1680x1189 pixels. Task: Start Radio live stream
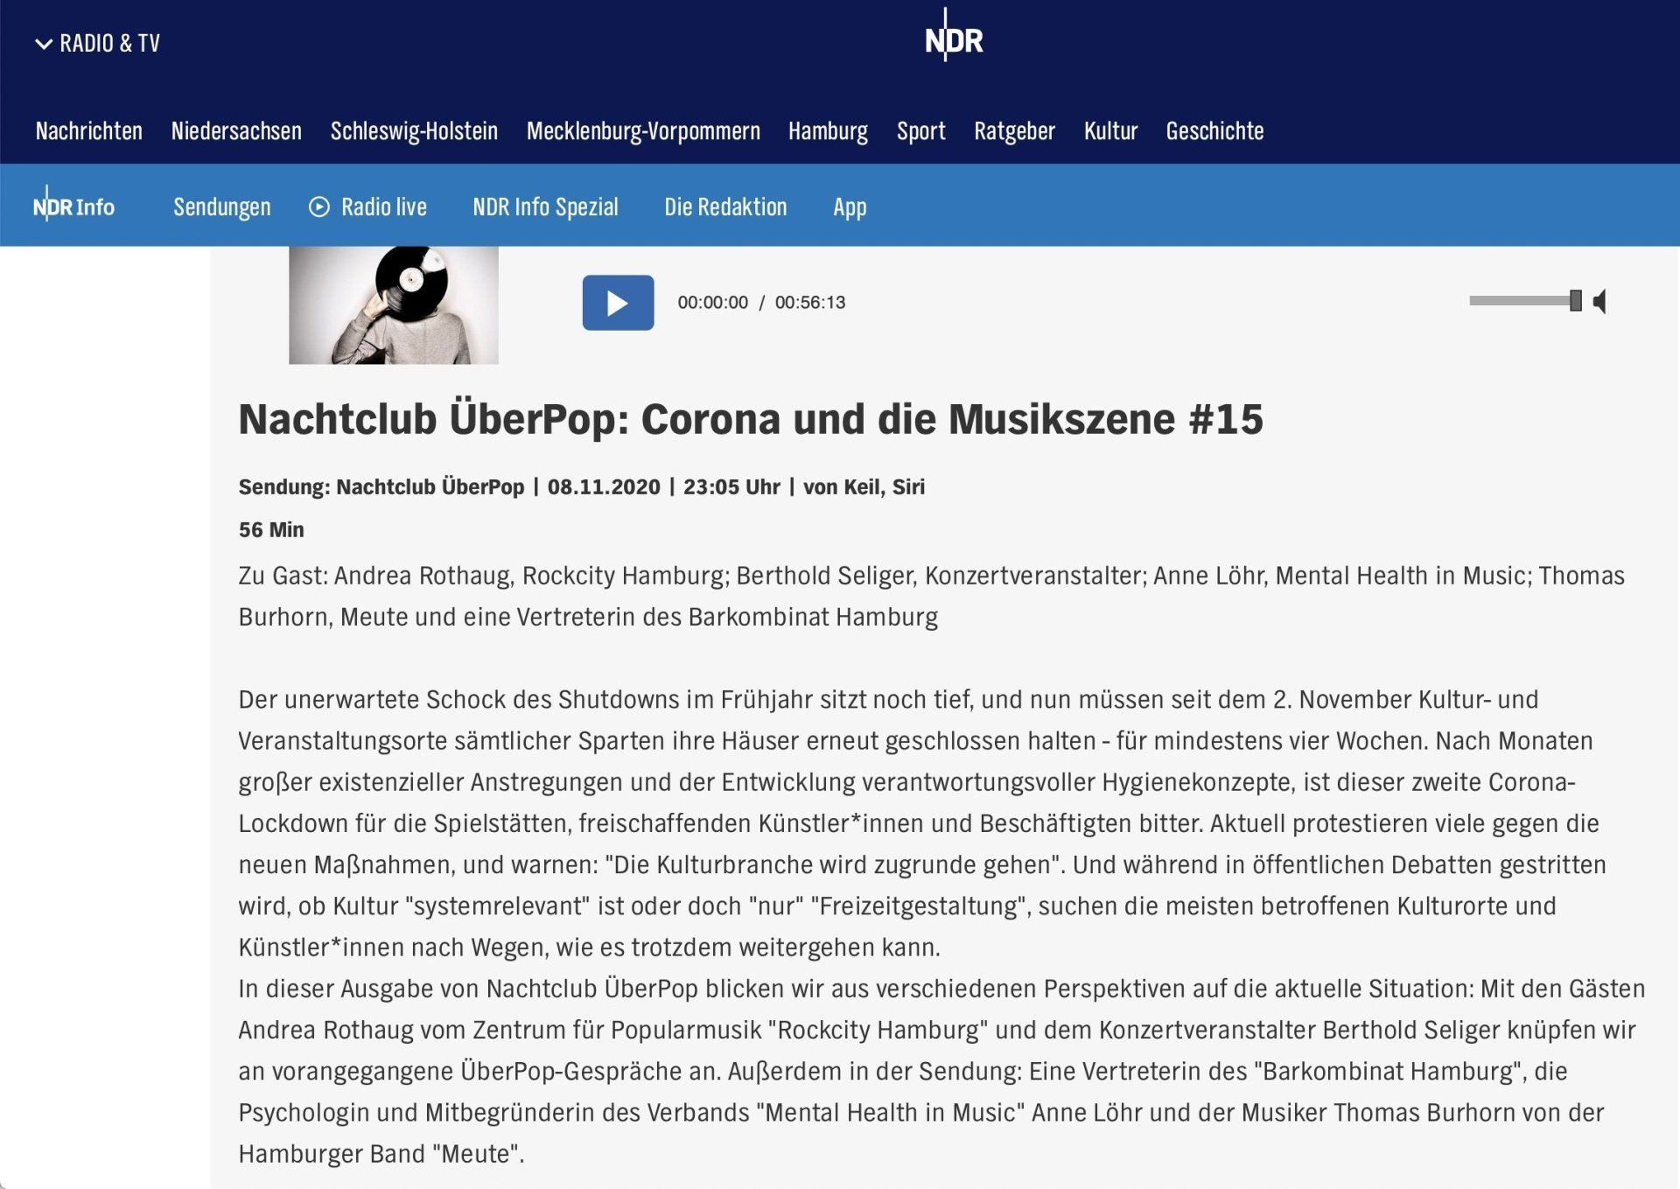367,207
